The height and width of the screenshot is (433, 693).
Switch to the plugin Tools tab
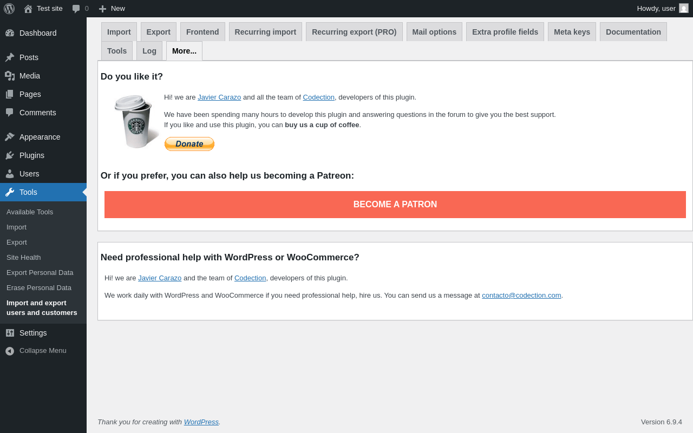point(117,51)
